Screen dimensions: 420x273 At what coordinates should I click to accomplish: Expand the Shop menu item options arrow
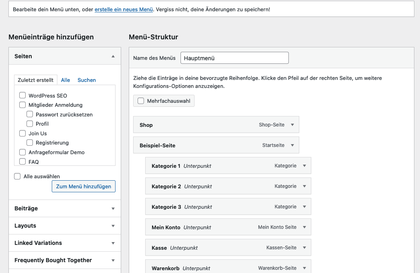293,124
